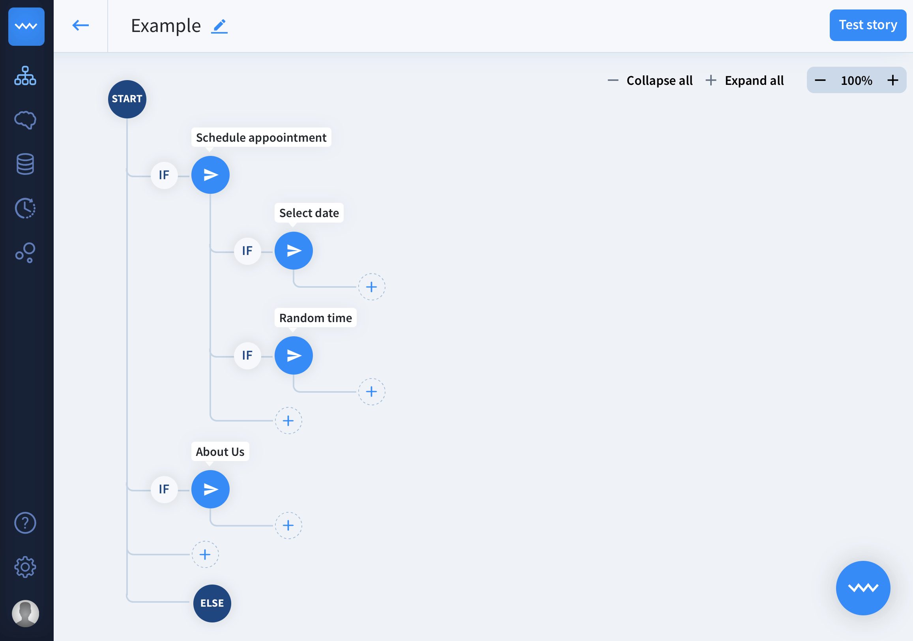
Task: Increase zoom with the plus button
Action: pos(893,81)
